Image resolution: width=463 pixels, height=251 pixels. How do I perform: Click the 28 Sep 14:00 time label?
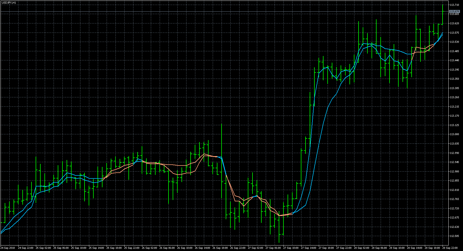click(415, 248)
